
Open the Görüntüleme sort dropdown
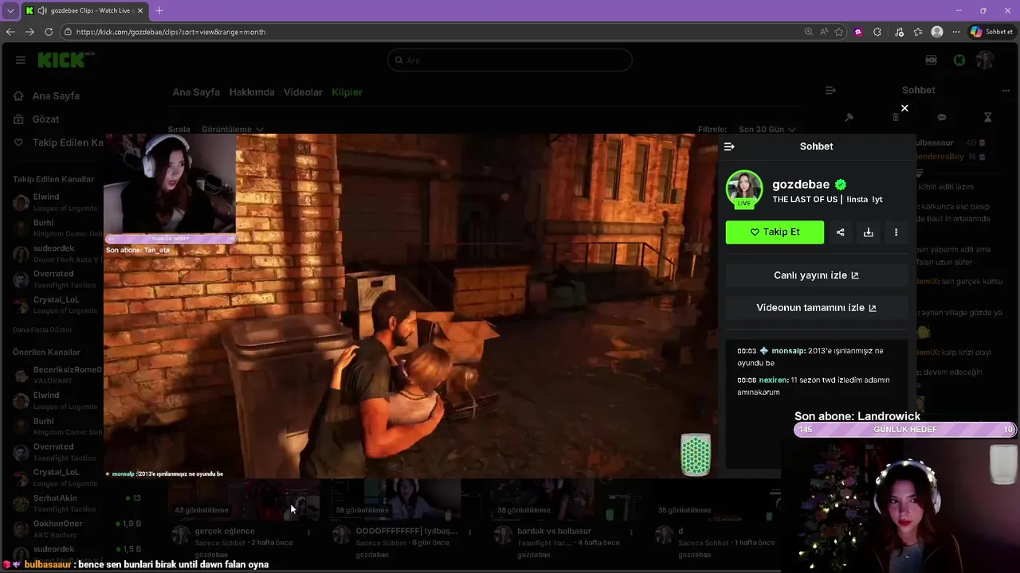232,129
